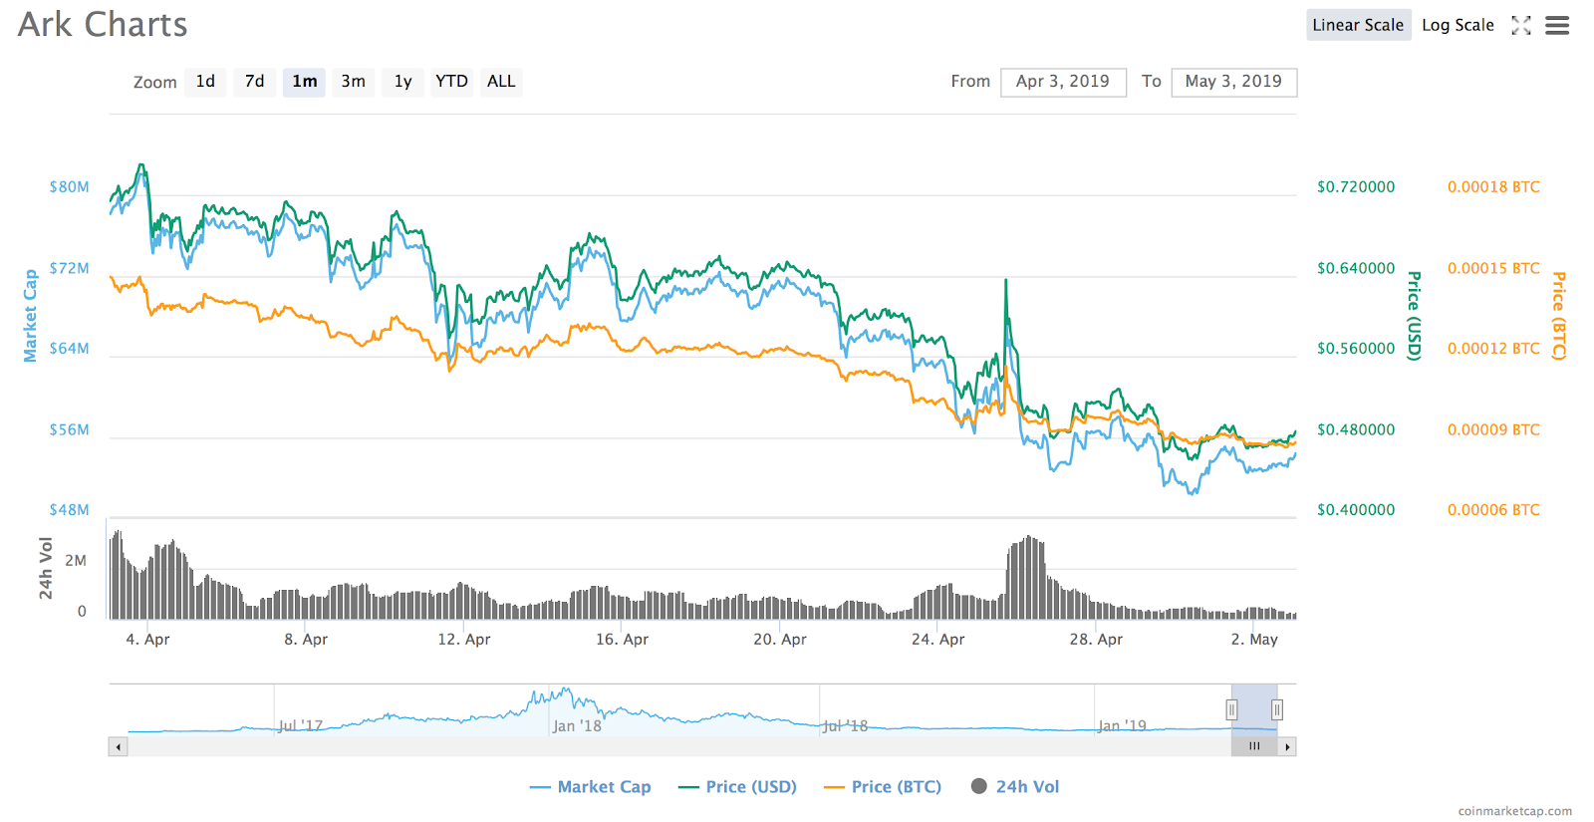Click the '24h Vol' vertical axis title
This screenshot has height=822, width=1594.
click(46, 568)
